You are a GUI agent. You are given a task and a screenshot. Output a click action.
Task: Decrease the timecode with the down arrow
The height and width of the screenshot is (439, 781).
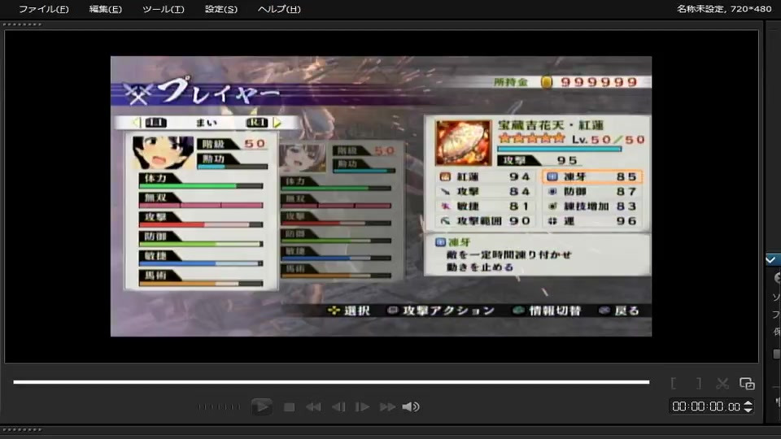pyautogui.click(x=748, y=410)
